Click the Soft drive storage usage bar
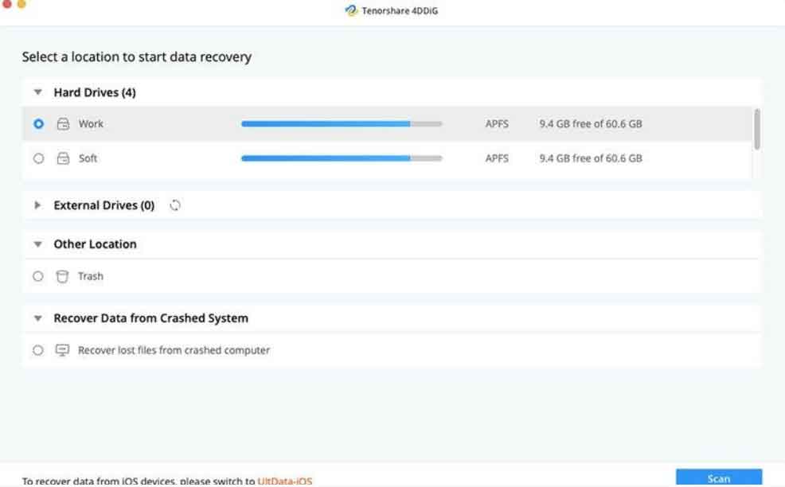 point(342,158)
